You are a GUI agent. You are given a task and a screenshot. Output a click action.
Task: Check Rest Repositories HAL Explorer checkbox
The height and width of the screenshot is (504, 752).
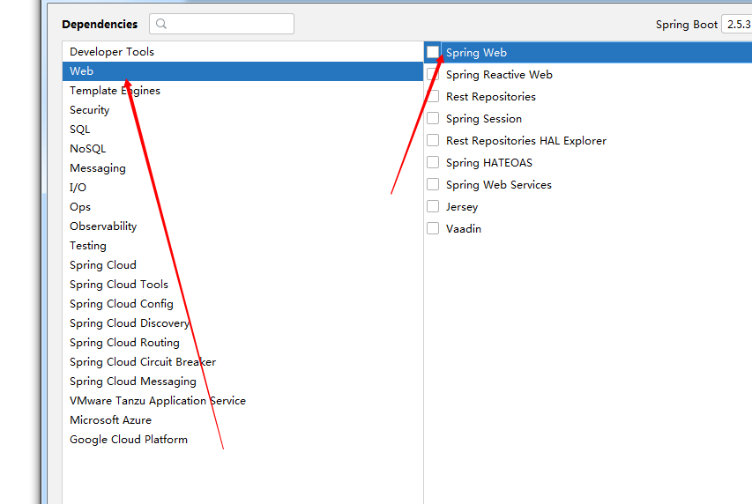pos(433,140)
